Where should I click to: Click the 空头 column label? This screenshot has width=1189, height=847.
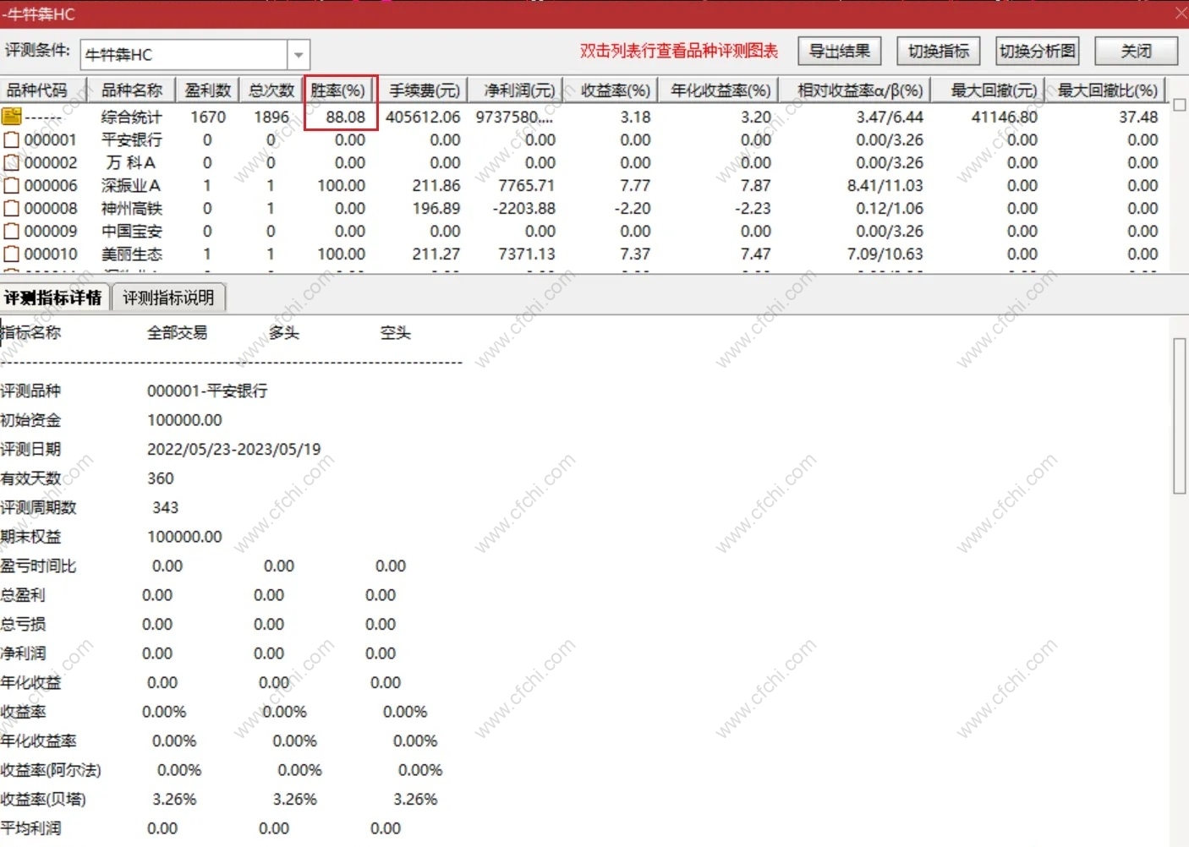(396, 332)
